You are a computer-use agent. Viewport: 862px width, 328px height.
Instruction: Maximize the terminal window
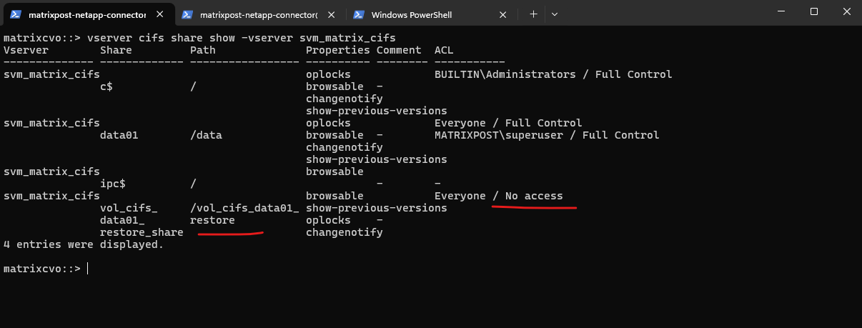[x=813, y=11]
